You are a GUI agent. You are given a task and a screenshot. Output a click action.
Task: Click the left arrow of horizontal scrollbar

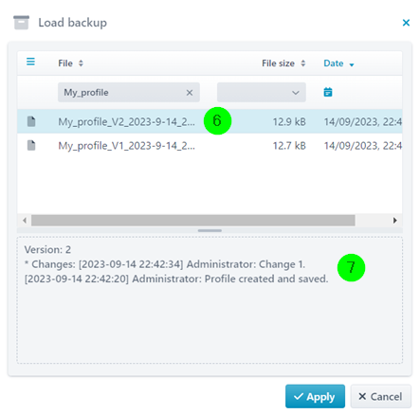[x=25, y=220]
